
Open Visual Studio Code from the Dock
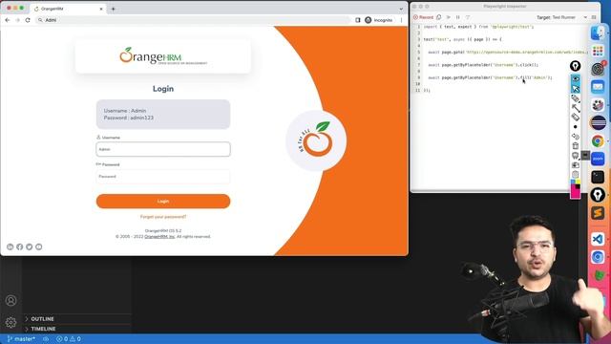pyautogui.click(x=598, y=239)
